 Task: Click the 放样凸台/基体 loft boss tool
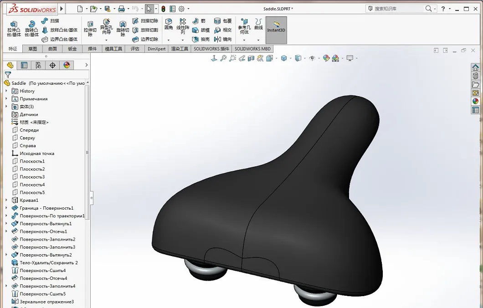(59, 30)
